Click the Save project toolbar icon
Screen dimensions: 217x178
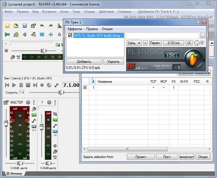pos(24,26)
